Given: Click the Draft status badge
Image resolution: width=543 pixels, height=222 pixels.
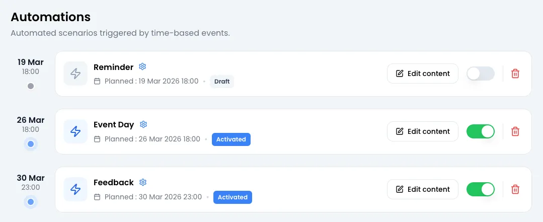Looking at the screenshot, I should (x=222, y=82).
